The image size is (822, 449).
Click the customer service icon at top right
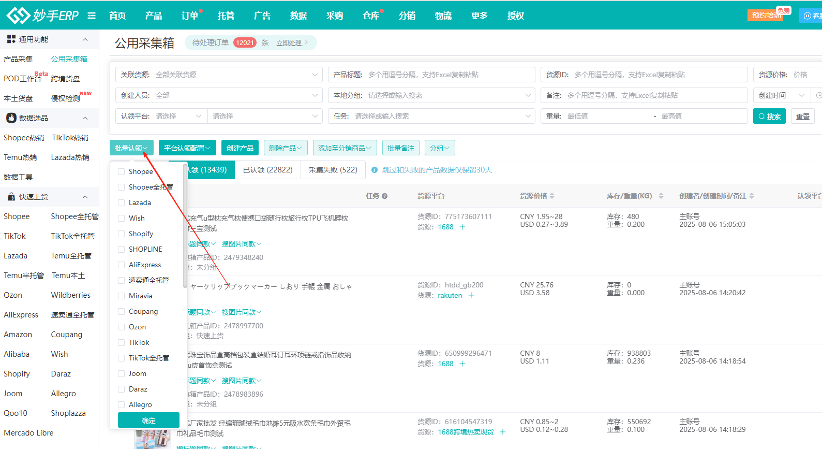[x=807, y=16]
